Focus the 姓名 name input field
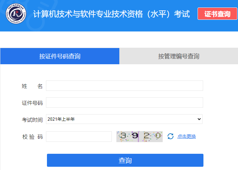Viewport: 238px width, 170px height. point(125,86)
